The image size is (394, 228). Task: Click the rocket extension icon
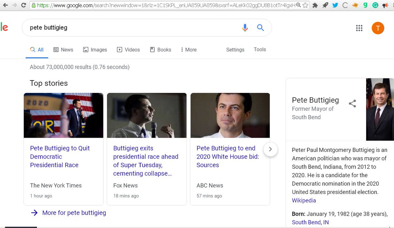click(x=325, y=5)
